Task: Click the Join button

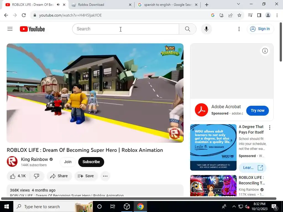Action: coord(68,162)
